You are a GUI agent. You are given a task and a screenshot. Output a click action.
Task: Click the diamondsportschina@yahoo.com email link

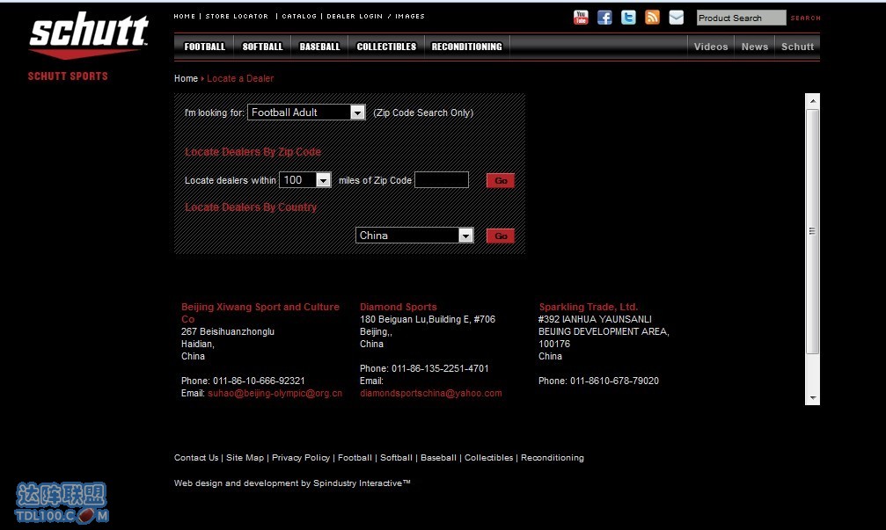tap(430, 394)
